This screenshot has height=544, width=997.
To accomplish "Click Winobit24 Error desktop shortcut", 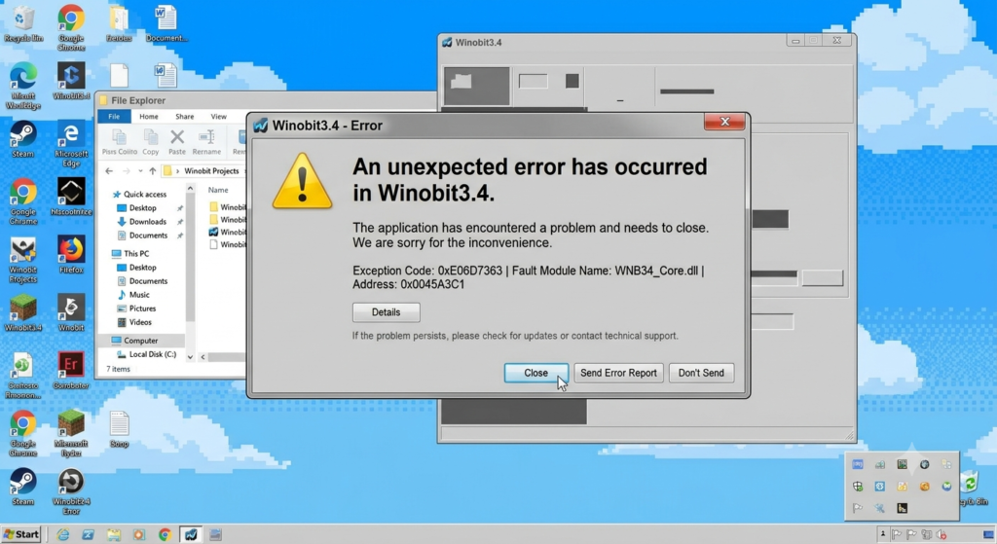I will 71,491.
